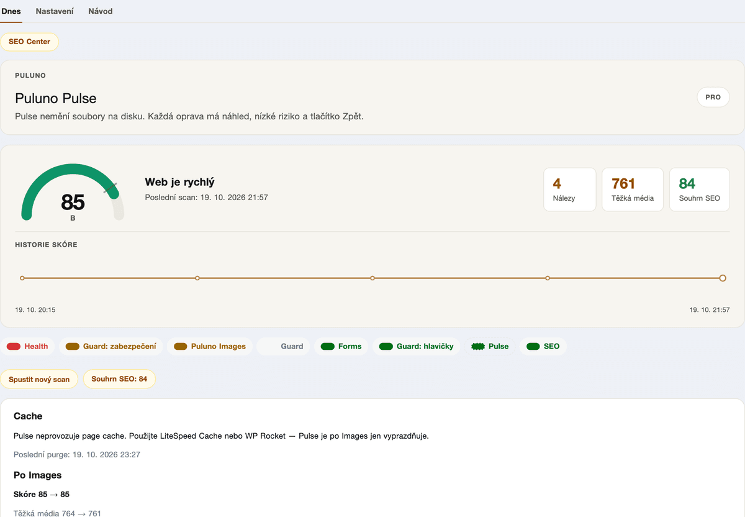Open the Těžká média 761 card

pyautogui.click(x=633, y=190)
